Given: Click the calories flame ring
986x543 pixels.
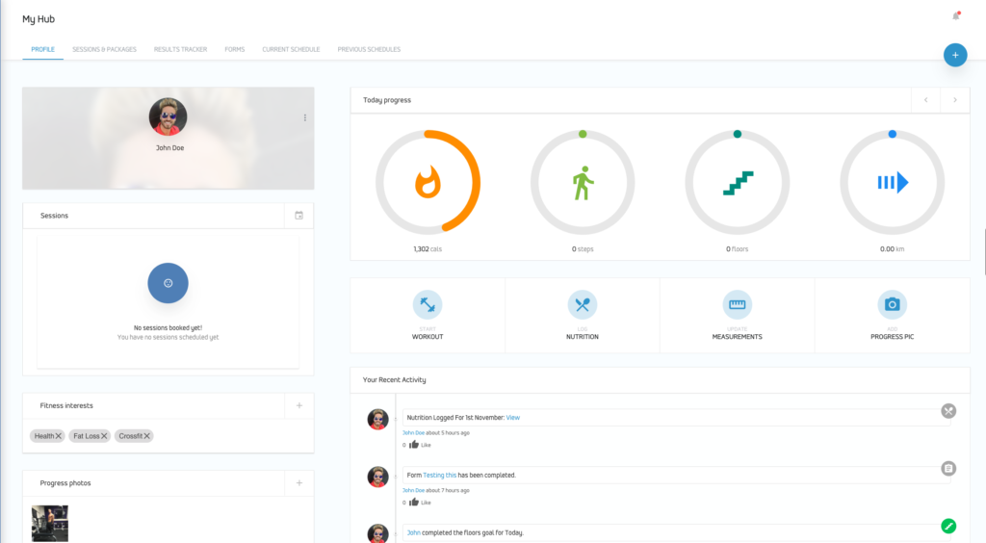Looking at the screenshot, I should (428, 182).
